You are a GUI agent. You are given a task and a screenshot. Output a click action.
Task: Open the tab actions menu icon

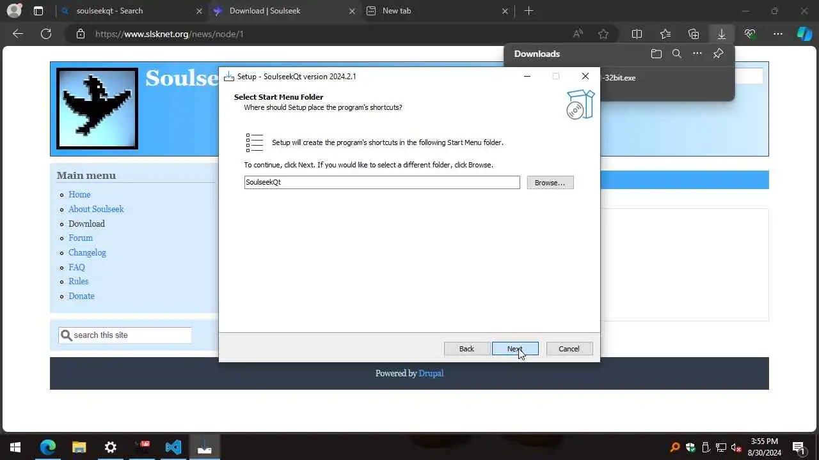point(38,11)
